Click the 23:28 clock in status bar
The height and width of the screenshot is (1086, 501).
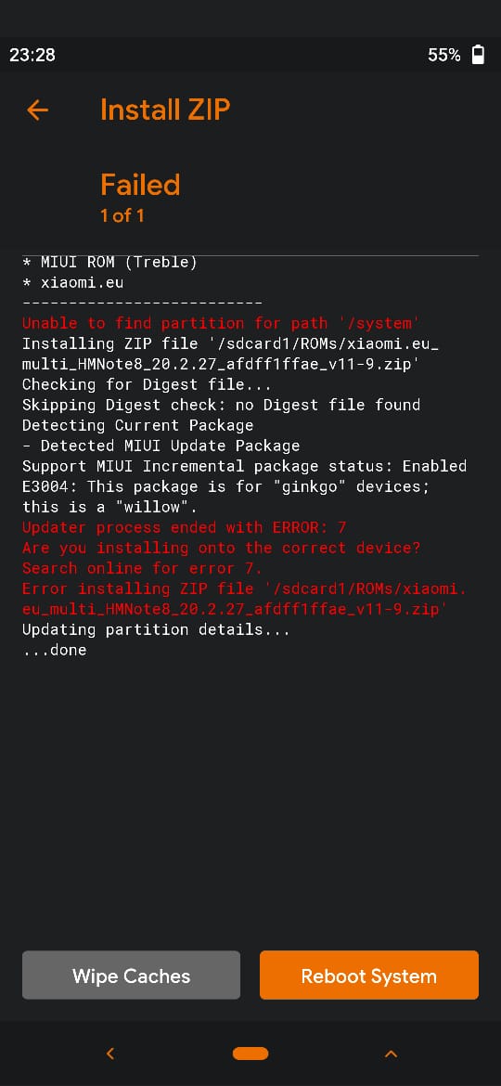(32, 55)
